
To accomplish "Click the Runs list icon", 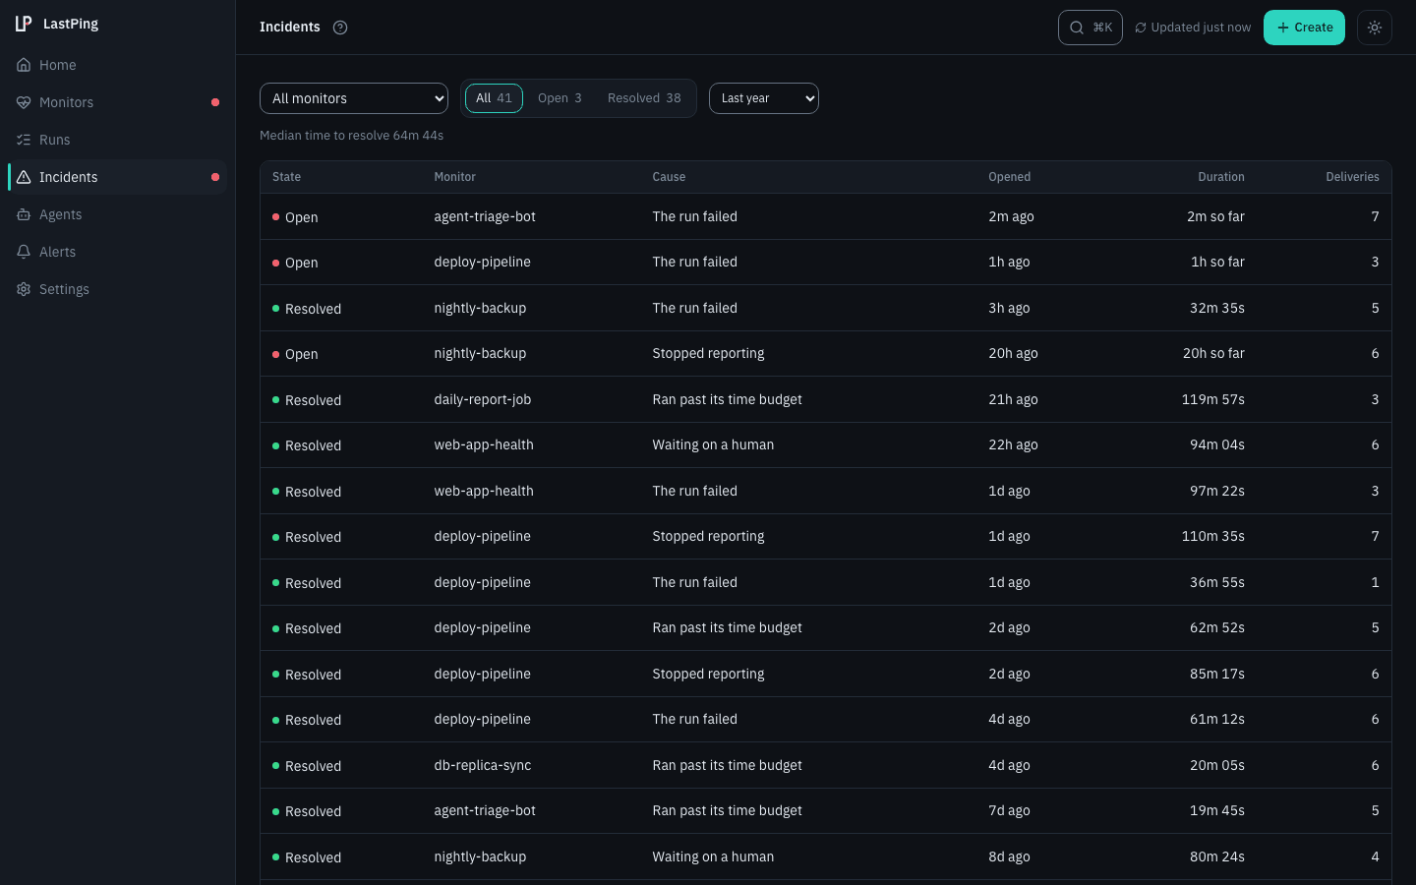I will click(24, 140).
